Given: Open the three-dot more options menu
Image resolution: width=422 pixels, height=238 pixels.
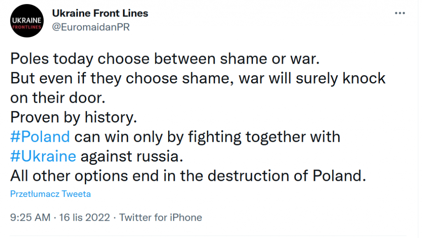Looking at the screenshot, I should tap(400, 13).
